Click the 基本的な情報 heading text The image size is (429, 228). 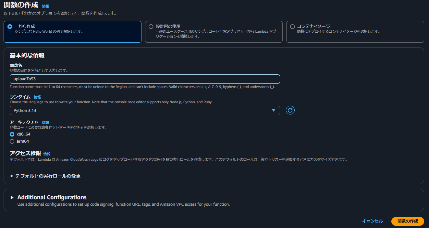point(27,56)
